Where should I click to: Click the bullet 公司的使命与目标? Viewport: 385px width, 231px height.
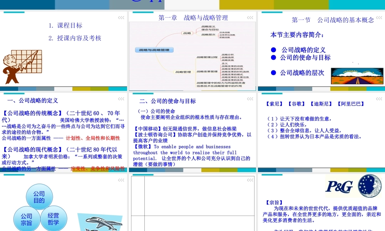pyautogui.click(x=305, y=57)
